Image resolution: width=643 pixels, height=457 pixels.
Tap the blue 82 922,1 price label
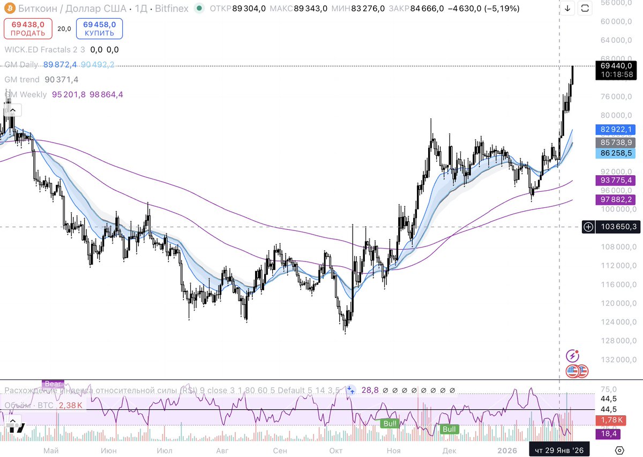[x=615, y=129]
